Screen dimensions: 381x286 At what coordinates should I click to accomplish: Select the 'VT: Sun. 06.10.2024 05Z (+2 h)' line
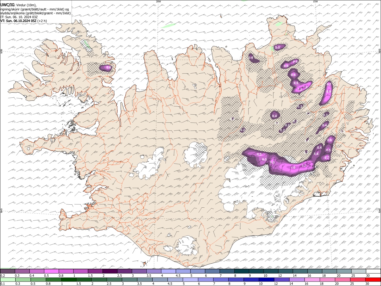pos(24,21)
